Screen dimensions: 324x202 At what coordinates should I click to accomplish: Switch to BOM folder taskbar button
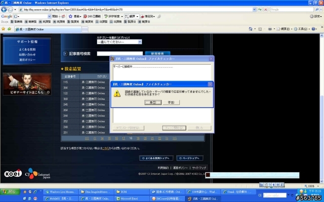coord(132,192)
